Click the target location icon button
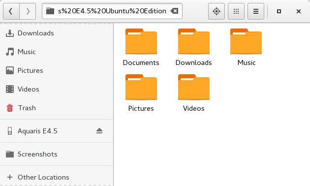Image resolution: width=310 pixels, height=186 pixels. (217, 11)
